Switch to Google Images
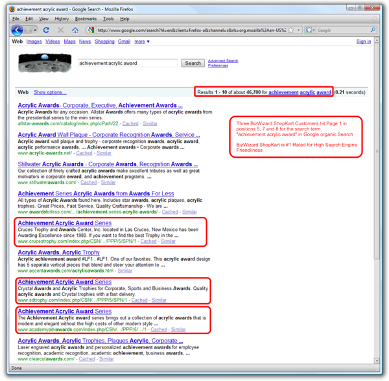Viewport: 389px width, 381px height. pos(34,42)
